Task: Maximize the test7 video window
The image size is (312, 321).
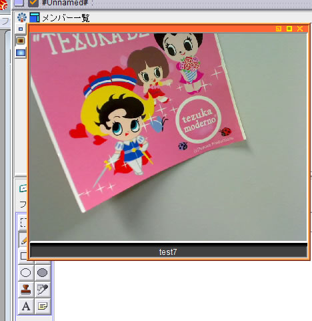Action: (289, 29)
